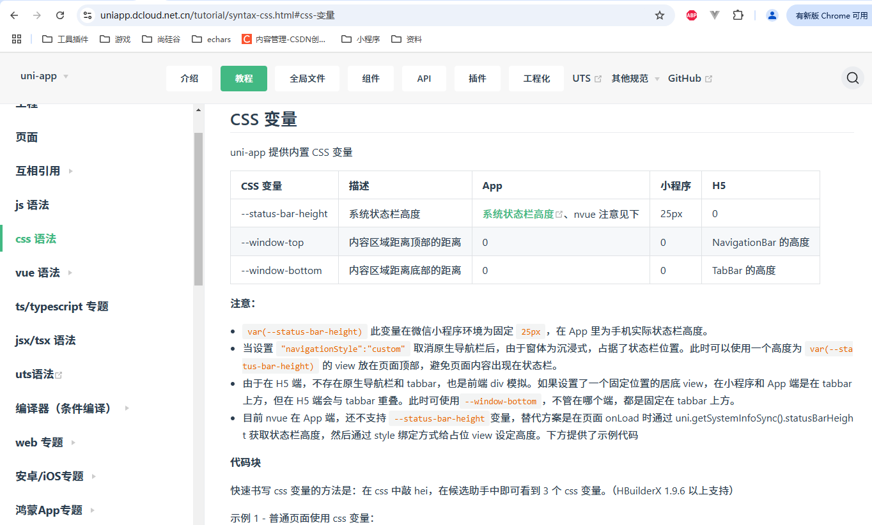The image size is (872, 525).
Task: Click the "navigationStyle":"custom" code snippet
Action: [343, 349]
